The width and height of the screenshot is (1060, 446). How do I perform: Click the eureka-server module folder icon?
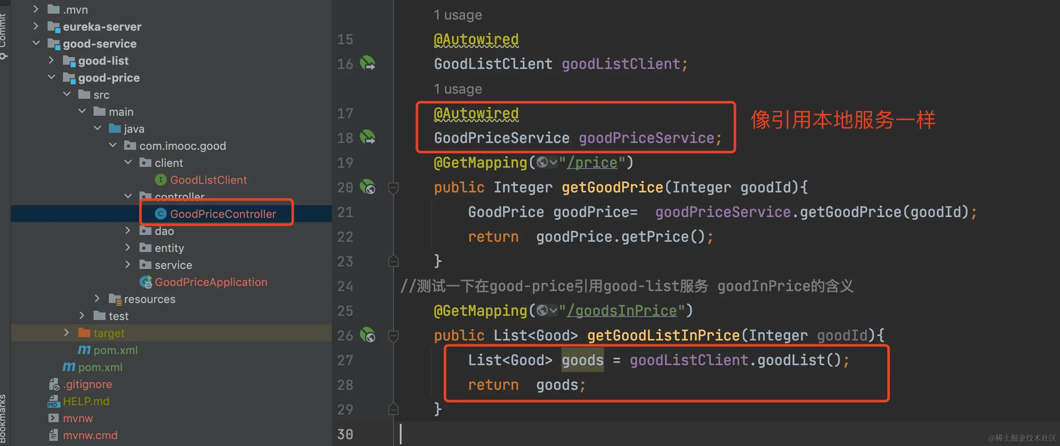coord(54,27)
